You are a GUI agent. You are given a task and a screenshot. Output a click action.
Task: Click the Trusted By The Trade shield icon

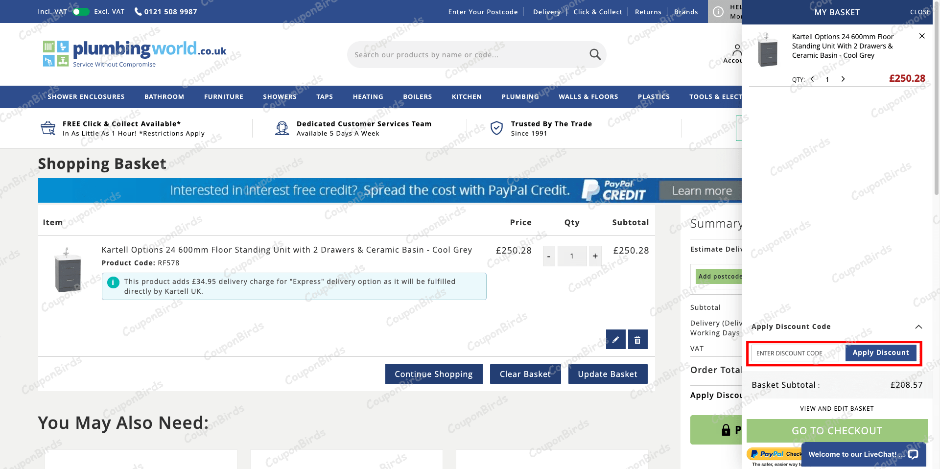click(496, 128)
